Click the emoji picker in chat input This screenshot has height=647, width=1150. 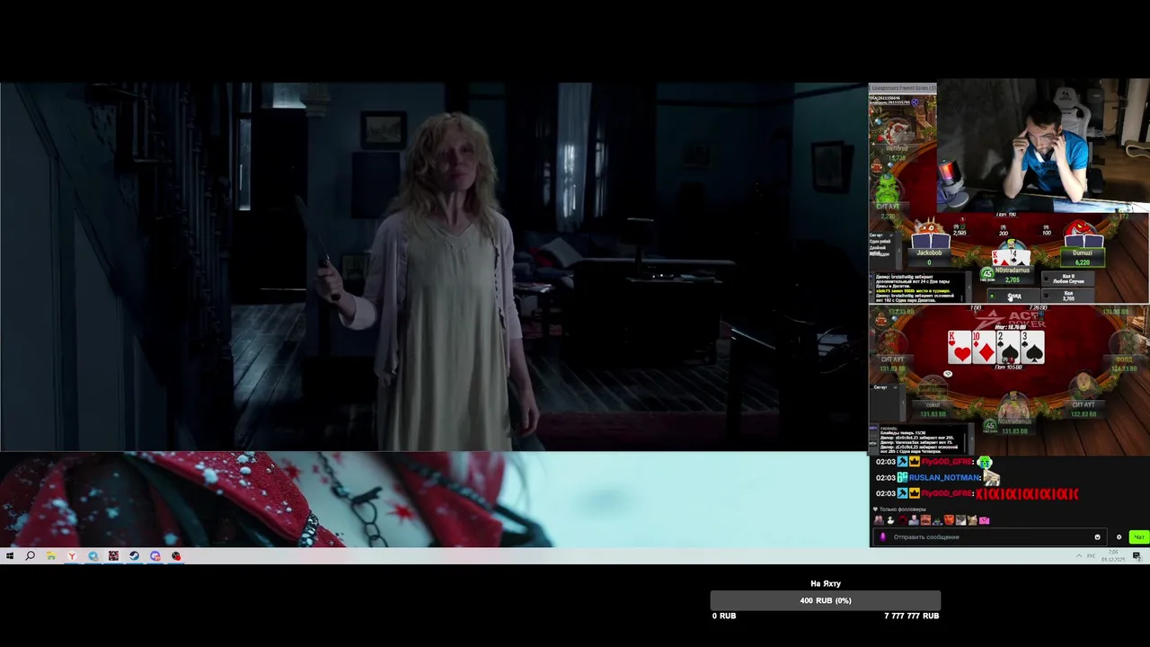pyautogui.click(x=1097, y=537)
